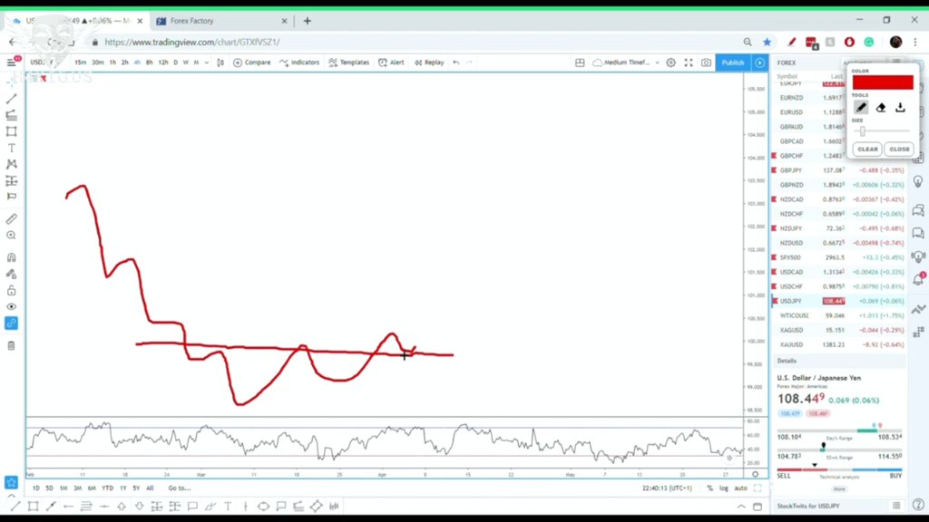Select the 8h timeframe
This screenshot has width=929, height=522.
point(150,63)
